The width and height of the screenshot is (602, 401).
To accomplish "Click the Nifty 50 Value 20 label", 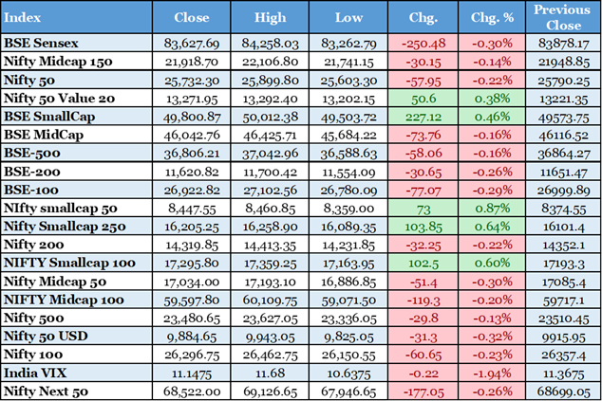I will click(x=59, y=98).
